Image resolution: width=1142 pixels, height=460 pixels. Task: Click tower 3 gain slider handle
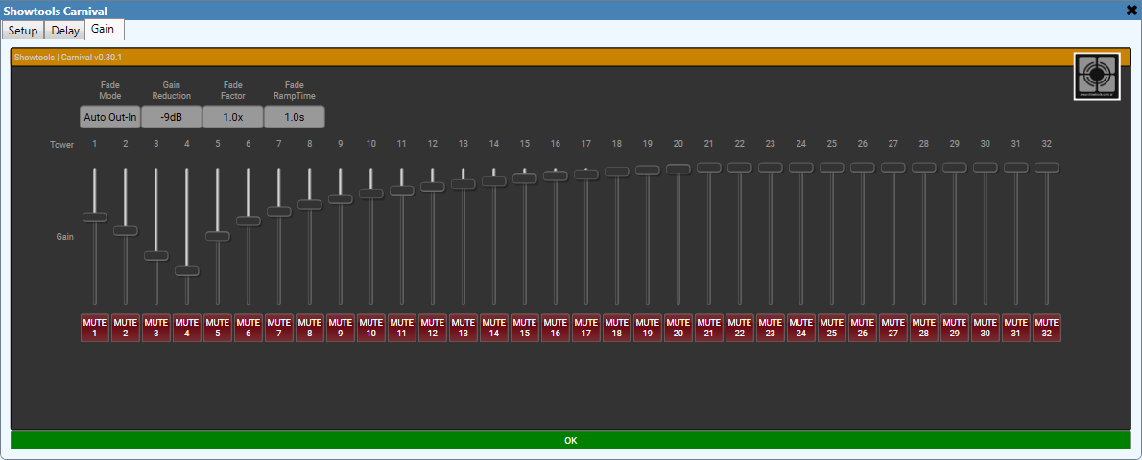[x=155, y=256]
